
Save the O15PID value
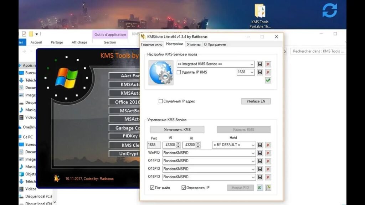[x=260, y=169]
